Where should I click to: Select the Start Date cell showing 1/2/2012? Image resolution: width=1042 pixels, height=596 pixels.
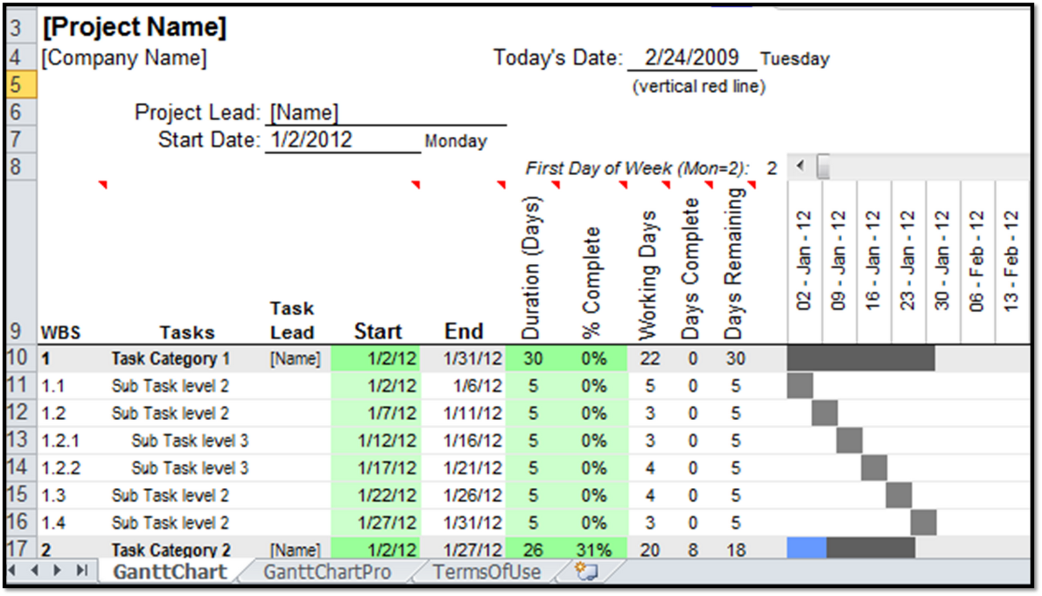(x=311, y=139)
